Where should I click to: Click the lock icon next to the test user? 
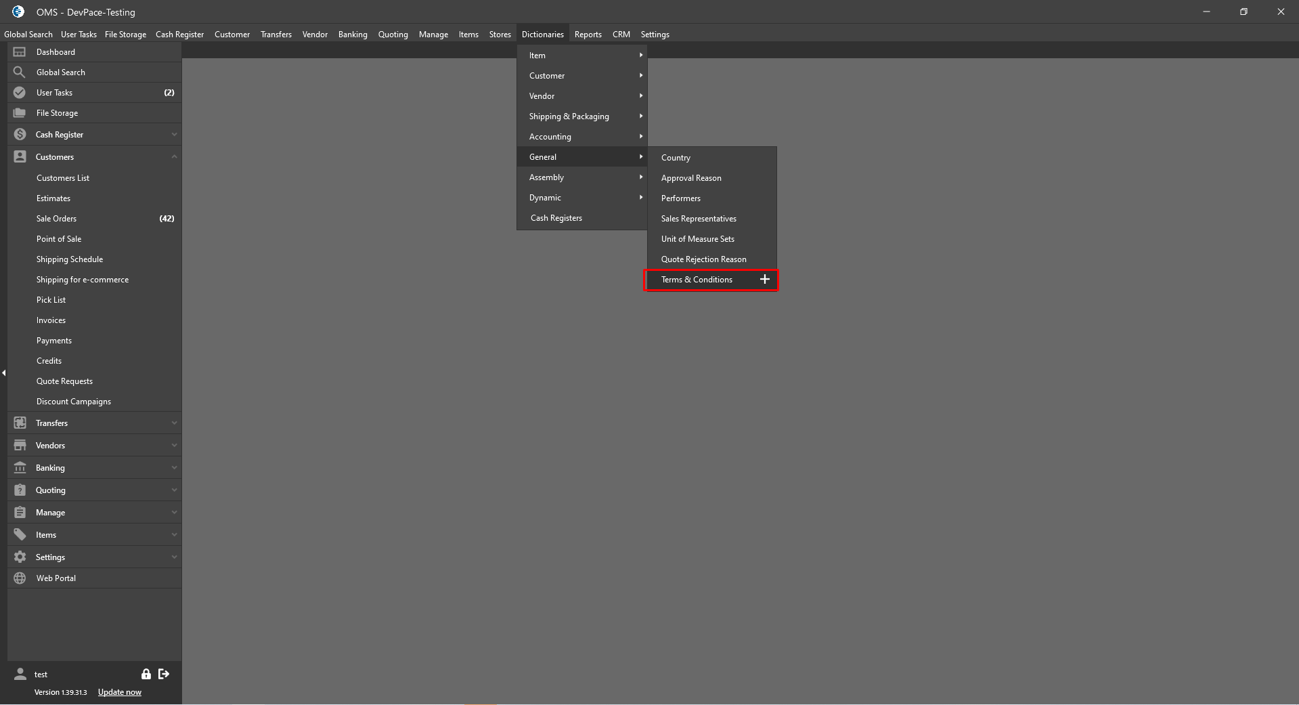point(146,674)
